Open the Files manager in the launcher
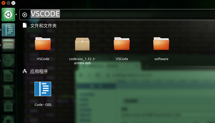Image resolution: width=215 pixels, height=123 pixels. coord(8,45)
